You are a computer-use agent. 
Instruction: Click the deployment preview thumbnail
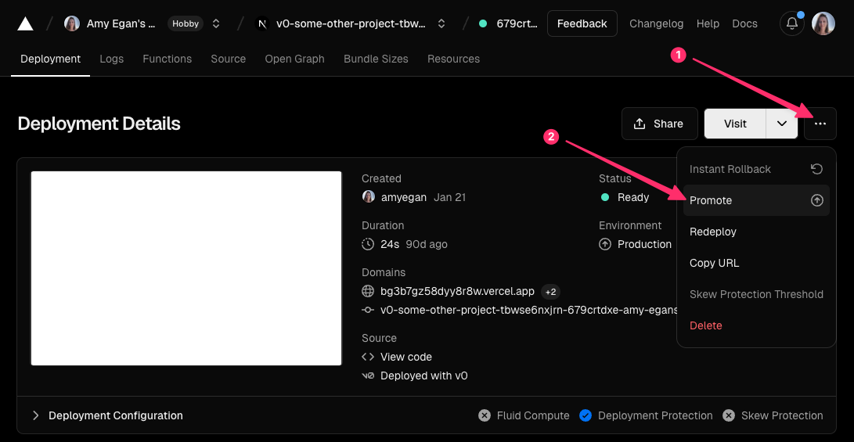(x=186, y=268)
